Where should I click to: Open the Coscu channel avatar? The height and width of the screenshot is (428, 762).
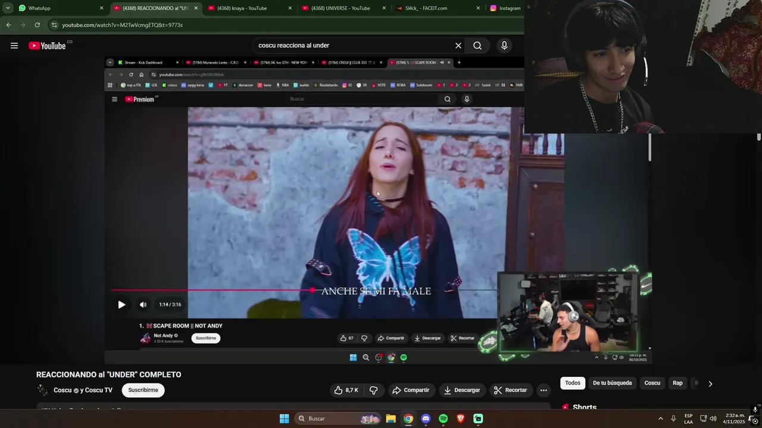pos(42,390)
